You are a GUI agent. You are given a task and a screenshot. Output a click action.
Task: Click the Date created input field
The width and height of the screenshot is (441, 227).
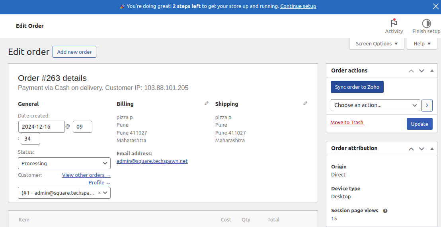[41, 127]
